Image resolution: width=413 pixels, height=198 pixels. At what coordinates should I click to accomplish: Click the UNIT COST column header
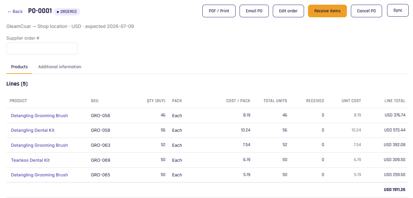351,100
